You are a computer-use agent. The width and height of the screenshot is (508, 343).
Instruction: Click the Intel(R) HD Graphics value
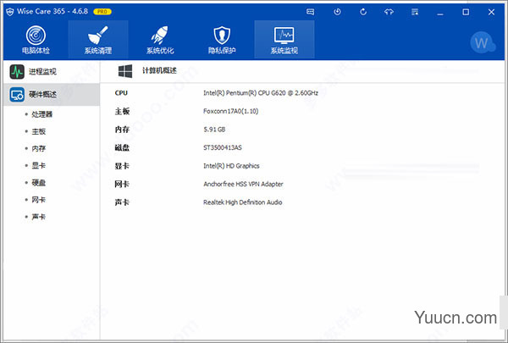click(x=231, y=166)
